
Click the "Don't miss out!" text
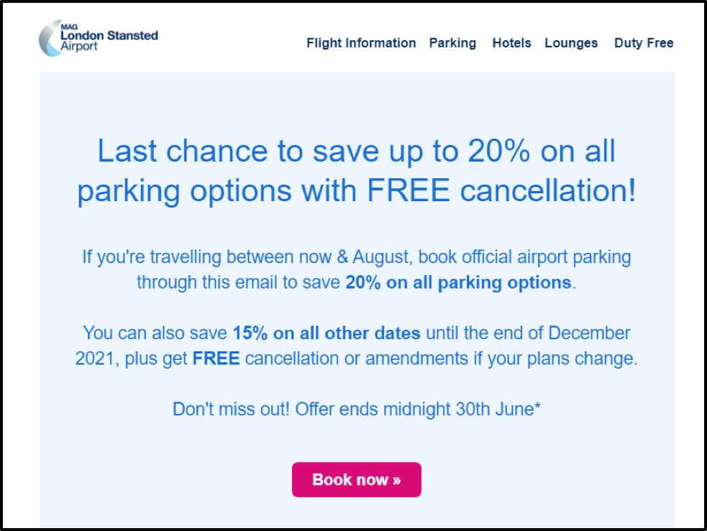click(x=232, y=410)
